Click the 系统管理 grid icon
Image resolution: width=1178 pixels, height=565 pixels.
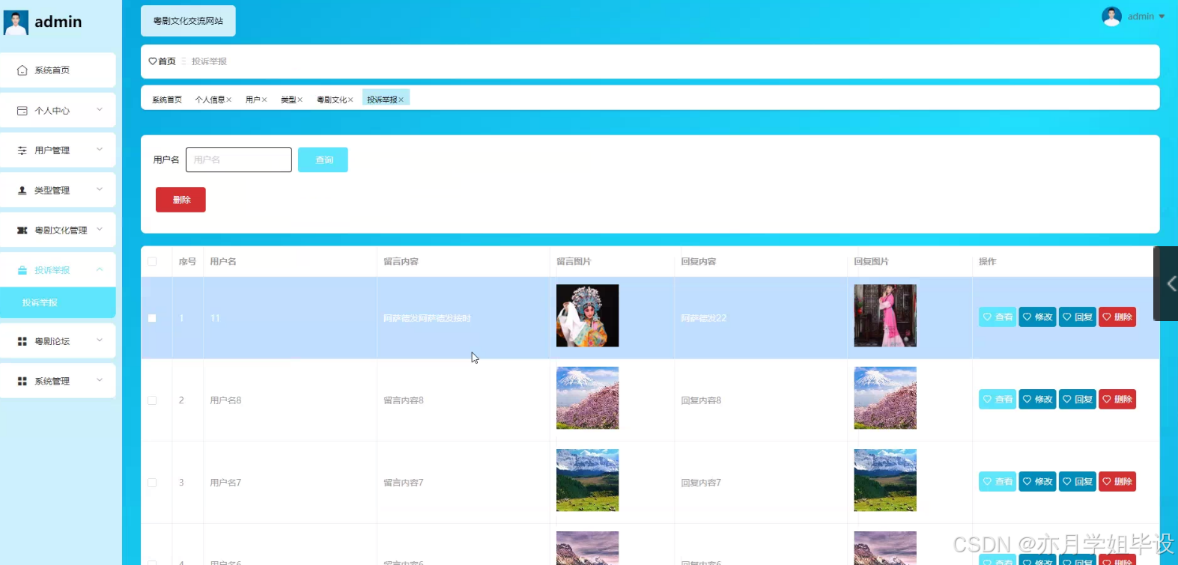[x=22, y=381]
